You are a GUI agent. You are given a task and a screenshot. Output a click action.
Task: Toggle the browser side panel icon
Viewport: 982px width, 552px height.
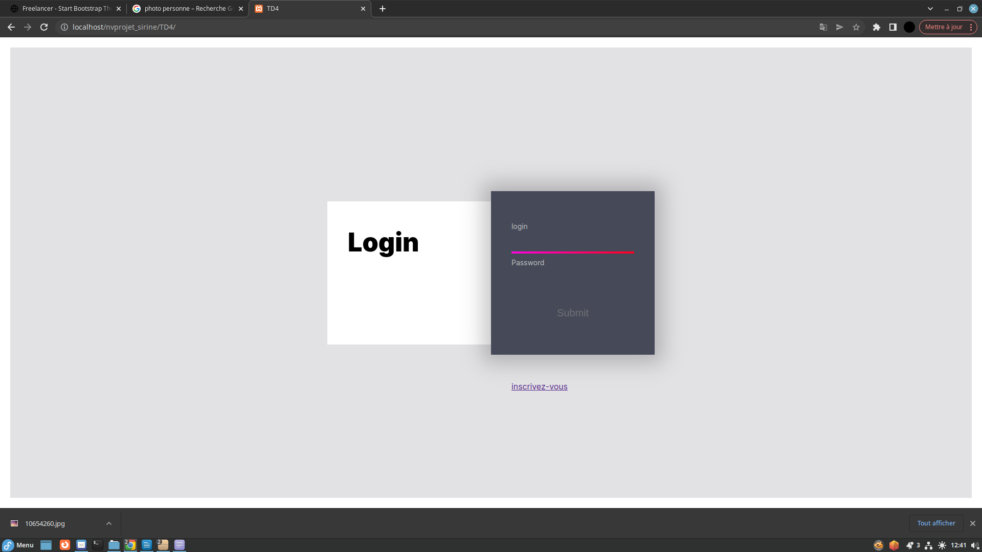[x=893, y=27]
